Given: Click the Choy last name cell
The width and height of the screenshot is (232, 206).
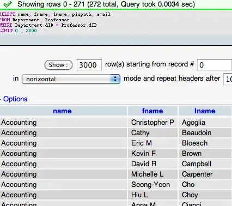Looking at the screenshot, I should pyautogui.click(x=205, y=195).
